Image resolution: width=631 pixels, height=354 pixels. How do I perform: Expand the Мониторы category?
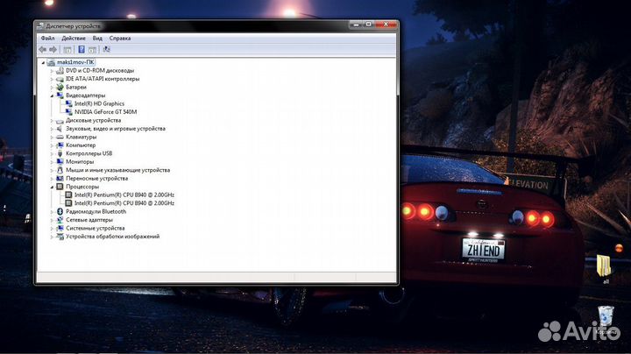(52, 162)
